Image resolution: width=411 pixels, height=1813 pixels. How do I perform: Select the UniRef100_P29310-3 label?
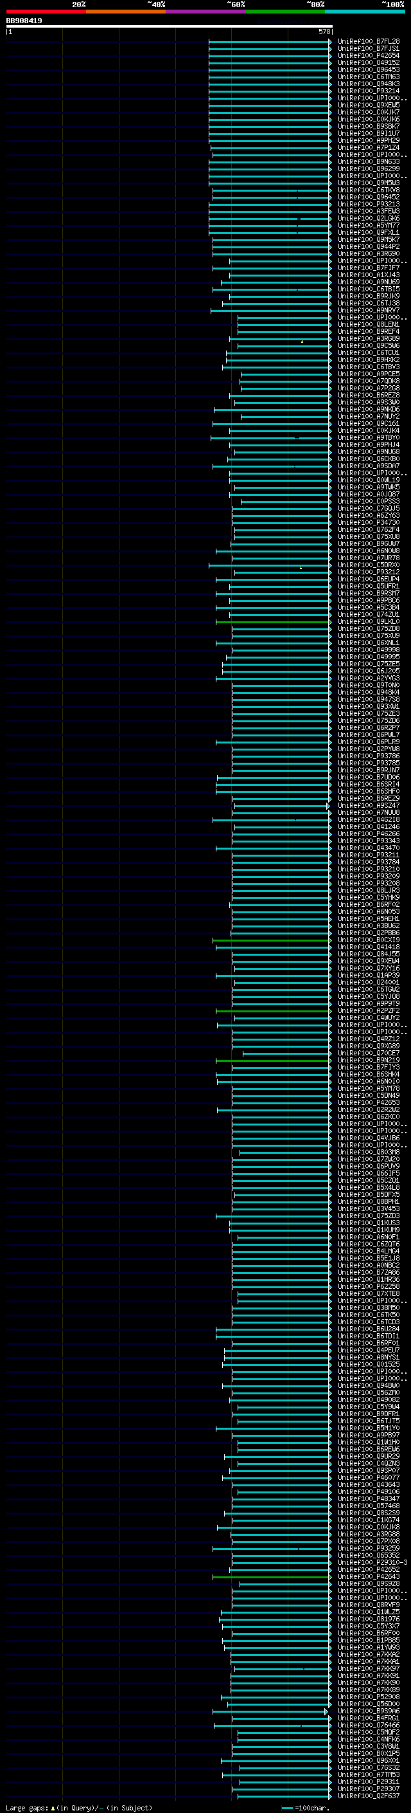[373, 1563]
